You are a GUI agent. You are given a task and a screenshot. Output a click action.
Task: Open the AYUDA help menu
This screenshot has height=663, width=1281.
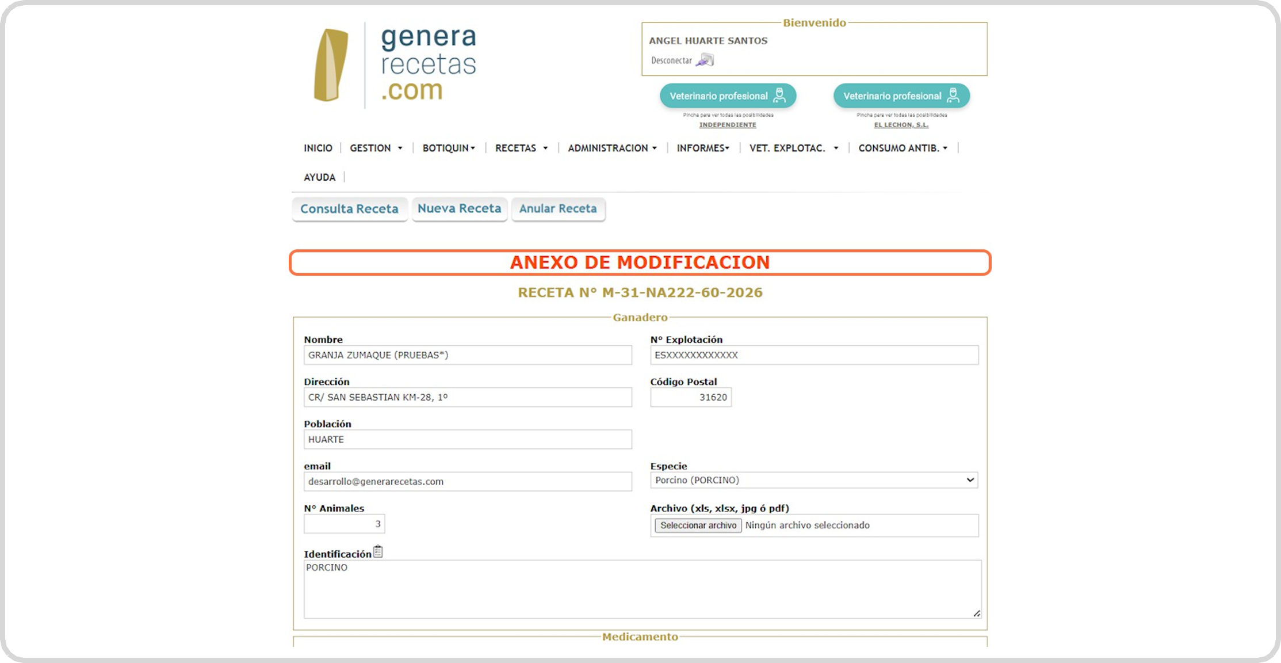(x=320, y=177)
